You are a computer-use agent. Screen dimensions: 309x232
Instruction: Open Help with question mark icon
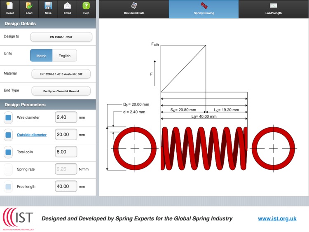point(86,6)
